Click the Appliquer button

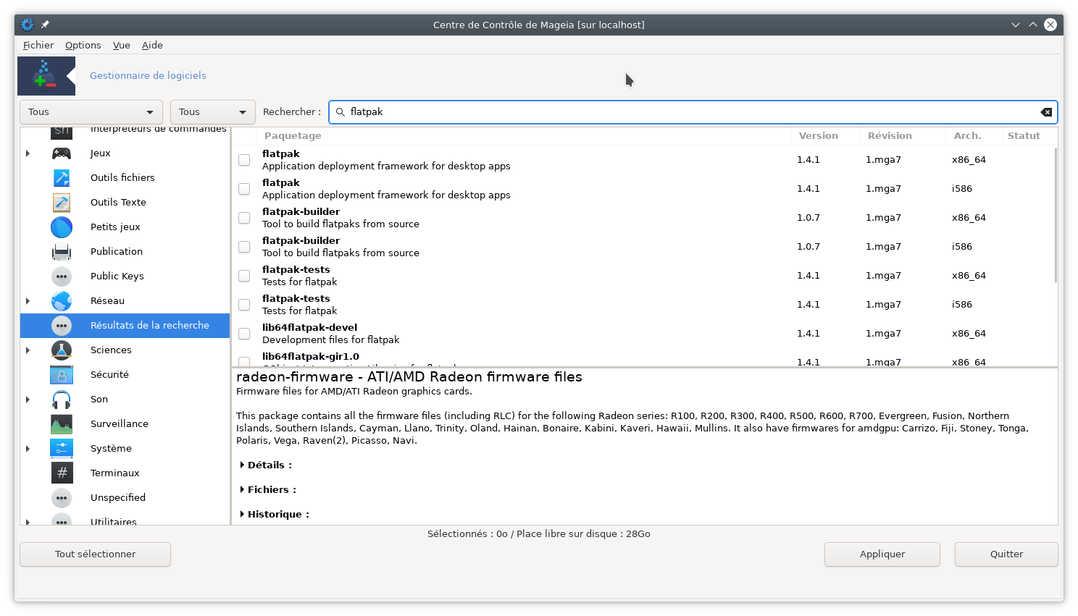882,554
